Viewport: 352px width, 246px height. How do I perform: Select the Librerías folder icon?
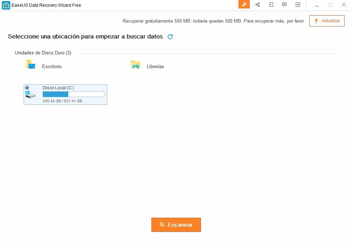[135, 65]
